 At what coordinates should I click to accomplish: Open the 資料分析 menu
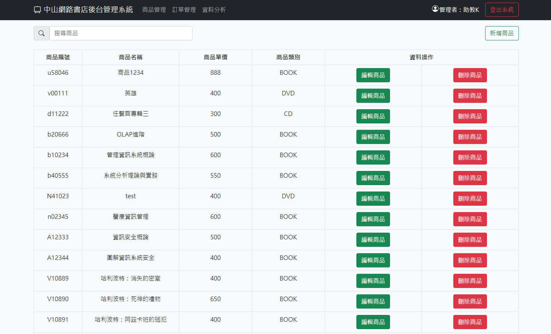click(214, 10)
